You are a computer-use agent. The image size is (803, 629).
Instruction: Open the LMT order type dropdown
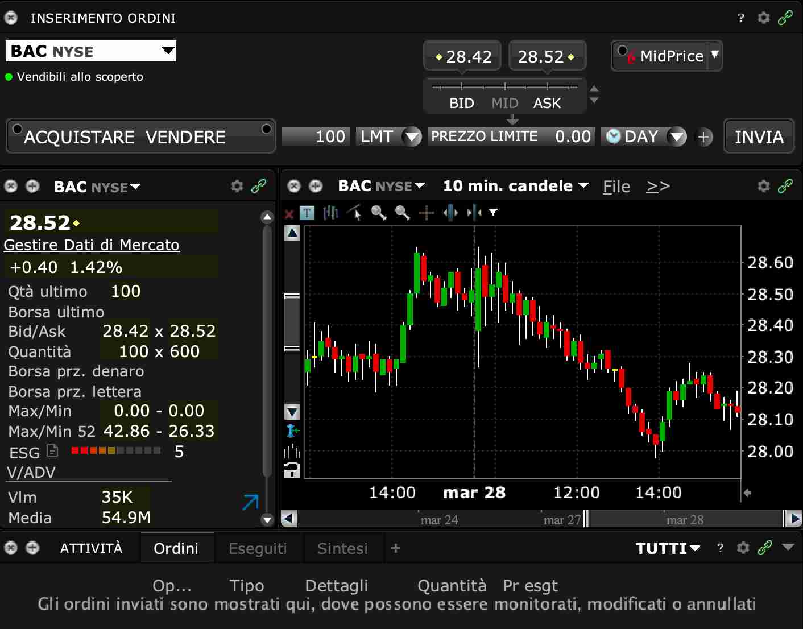pyautogui.click(x=411, y=136)
